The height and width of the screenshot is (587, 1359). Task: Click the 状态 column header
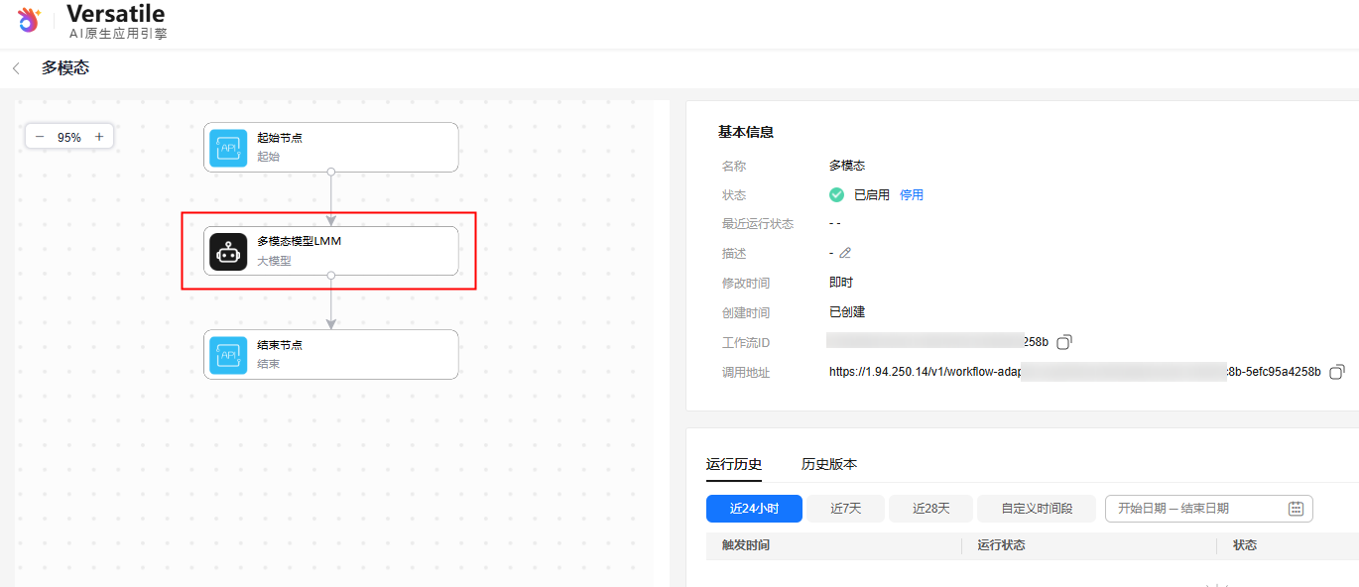(1245, 545)
